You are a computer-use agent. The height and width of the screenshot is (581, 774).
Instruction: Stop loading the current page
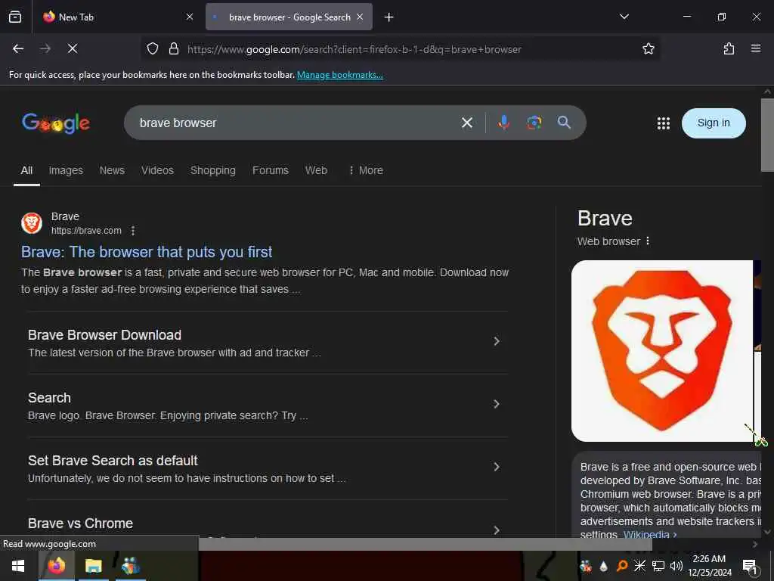coord(73,48)
